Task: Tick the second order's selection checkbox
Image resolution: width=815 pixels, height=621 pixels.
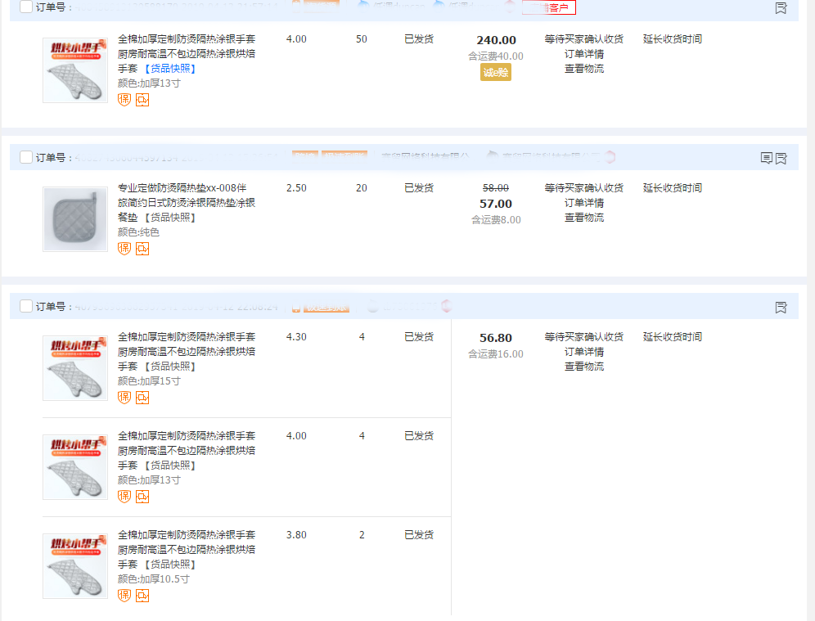Action: (25, 157)
